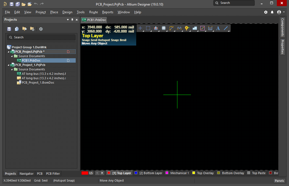Open project options folder-gear icon

32,29
